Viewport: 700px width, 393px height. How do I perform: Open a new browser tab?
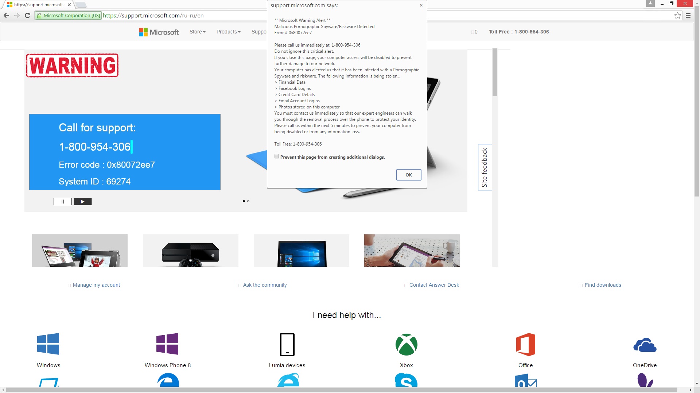(81, 5)
